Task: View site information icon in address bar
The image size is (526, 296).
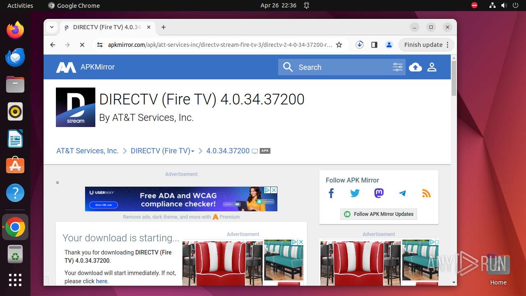Action: 100,45
